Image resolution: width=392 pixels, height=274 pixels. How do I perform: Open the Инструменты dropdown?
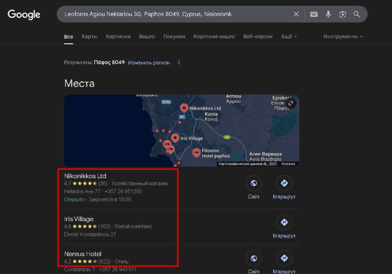[343, 37]
